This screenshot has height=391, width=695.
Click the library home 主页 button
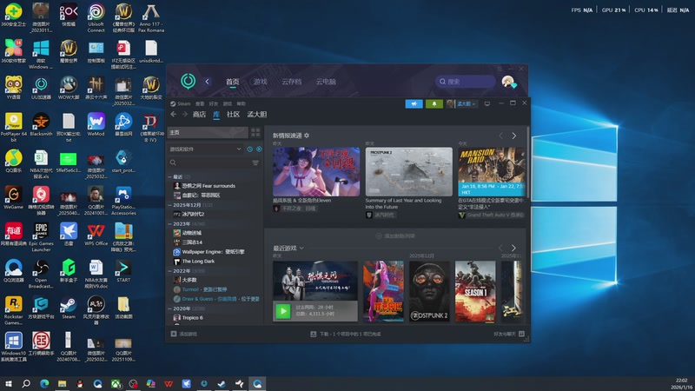(208, 133)
